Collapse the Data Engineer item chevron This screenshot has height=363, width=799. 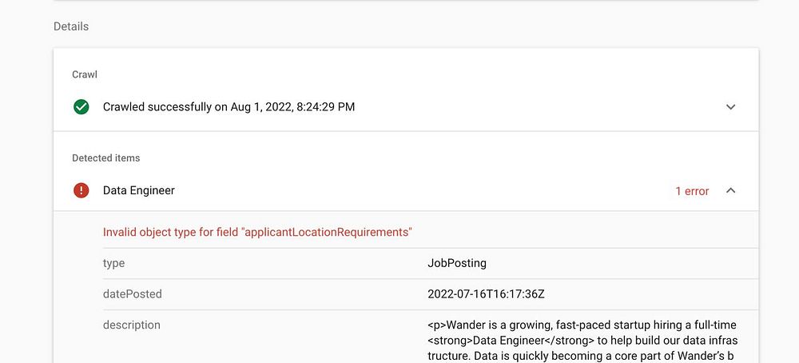(730, 190)
